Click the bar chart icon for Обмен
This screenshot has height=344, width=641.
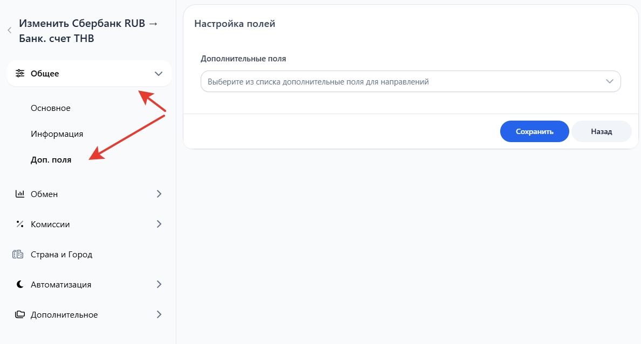[20, 194]
